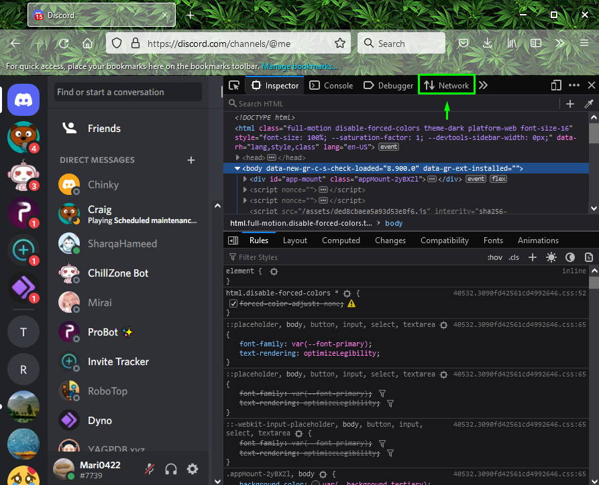This screenshot has width=599, height=485.
Task: Toggle light color scheme simulation sun icon
Action: pyautogui.click(x=551, y=257)
